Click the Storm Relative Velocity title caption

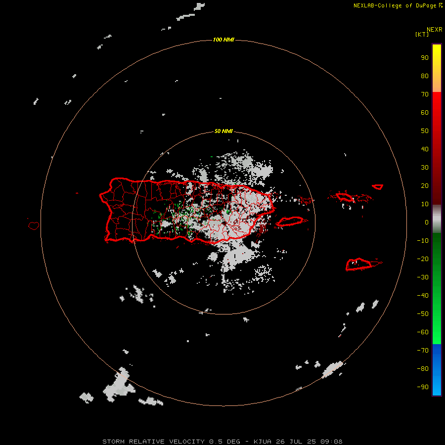click(x=222, y=442)
